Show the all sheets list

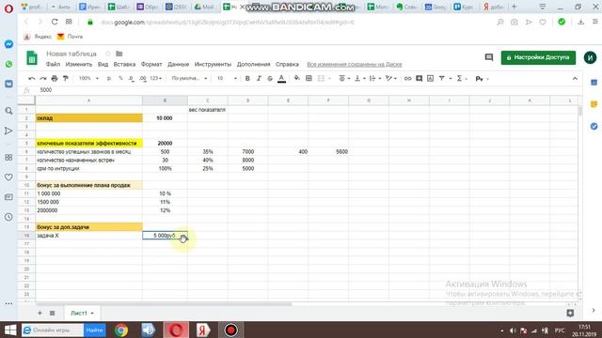point(53,313)
